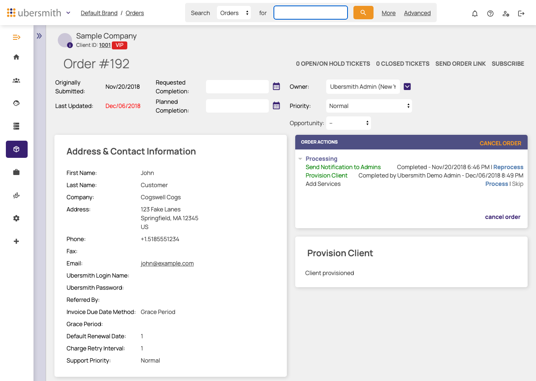Open the Owner dropdown arrow
The height and width of the screenshot is (381, 536).
click(x=407, y=87)
